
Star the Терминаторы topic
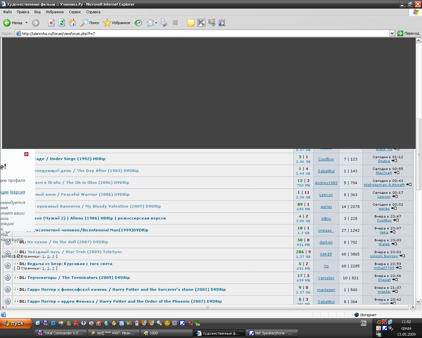(x=7, y=278)
